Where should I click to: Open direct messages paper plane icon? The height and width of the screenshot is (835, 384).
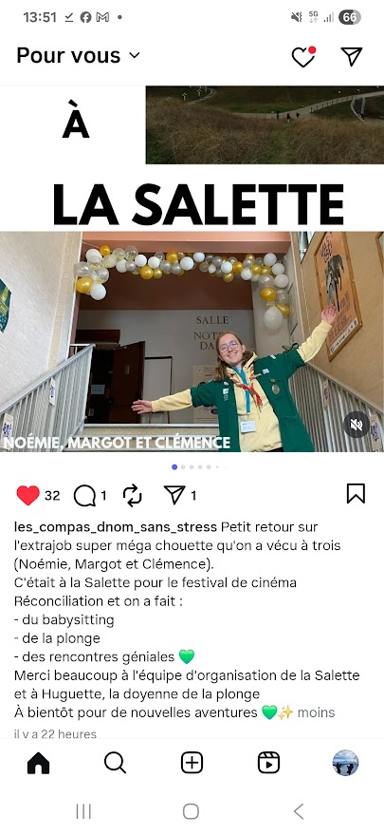coord(352,56)
